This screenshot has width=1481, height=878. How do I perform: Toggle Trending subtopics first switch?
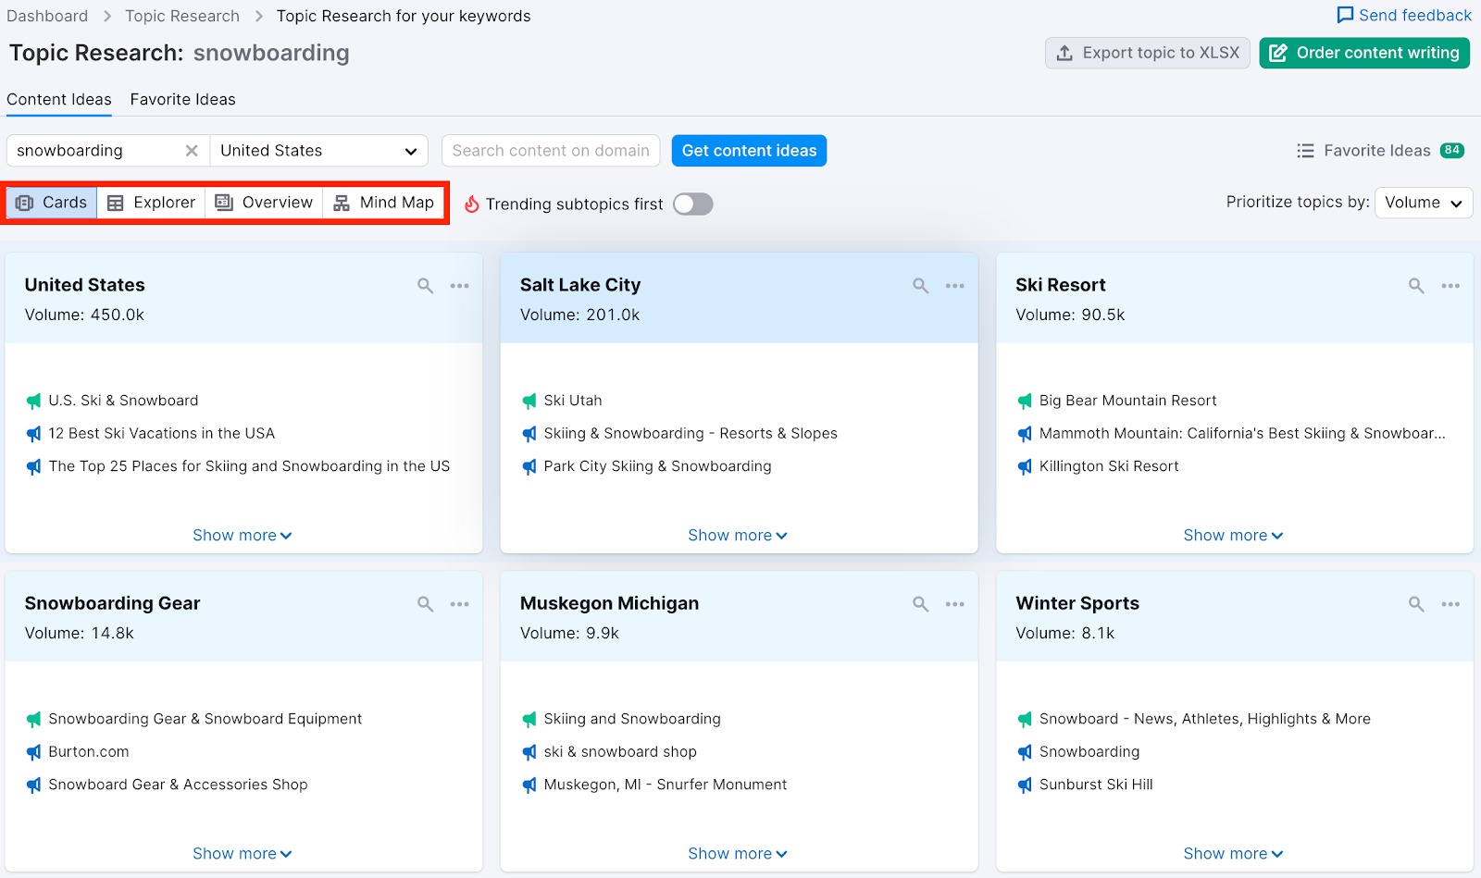693,204
